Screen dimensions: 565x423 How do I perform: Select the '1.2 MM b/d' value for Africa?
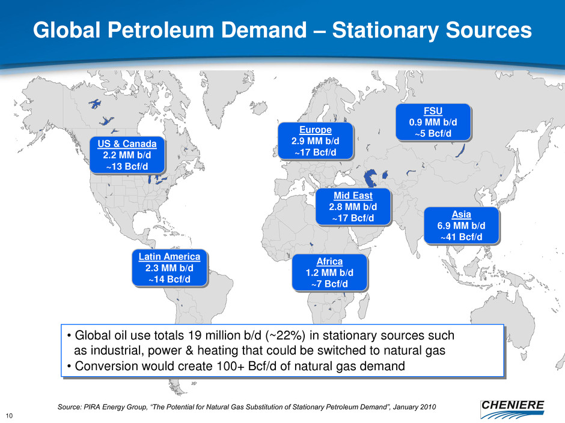tap(328, 272)
